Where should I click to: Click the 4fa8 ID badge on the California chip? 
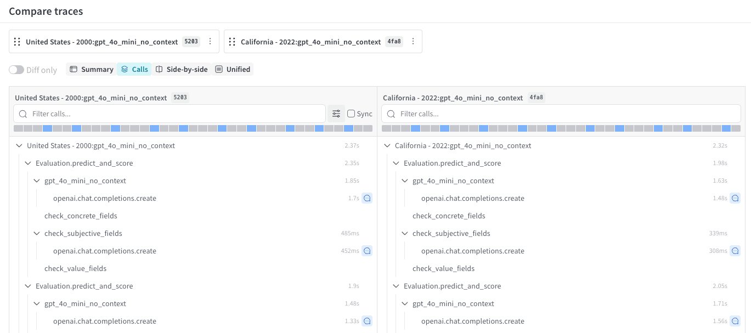tap(394, 42)
